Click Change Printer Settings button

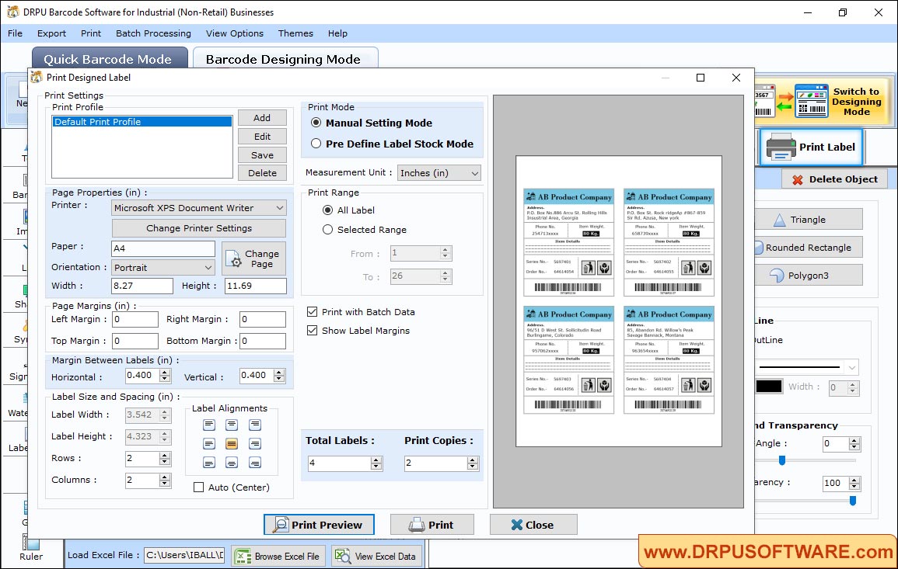(199, 228)
